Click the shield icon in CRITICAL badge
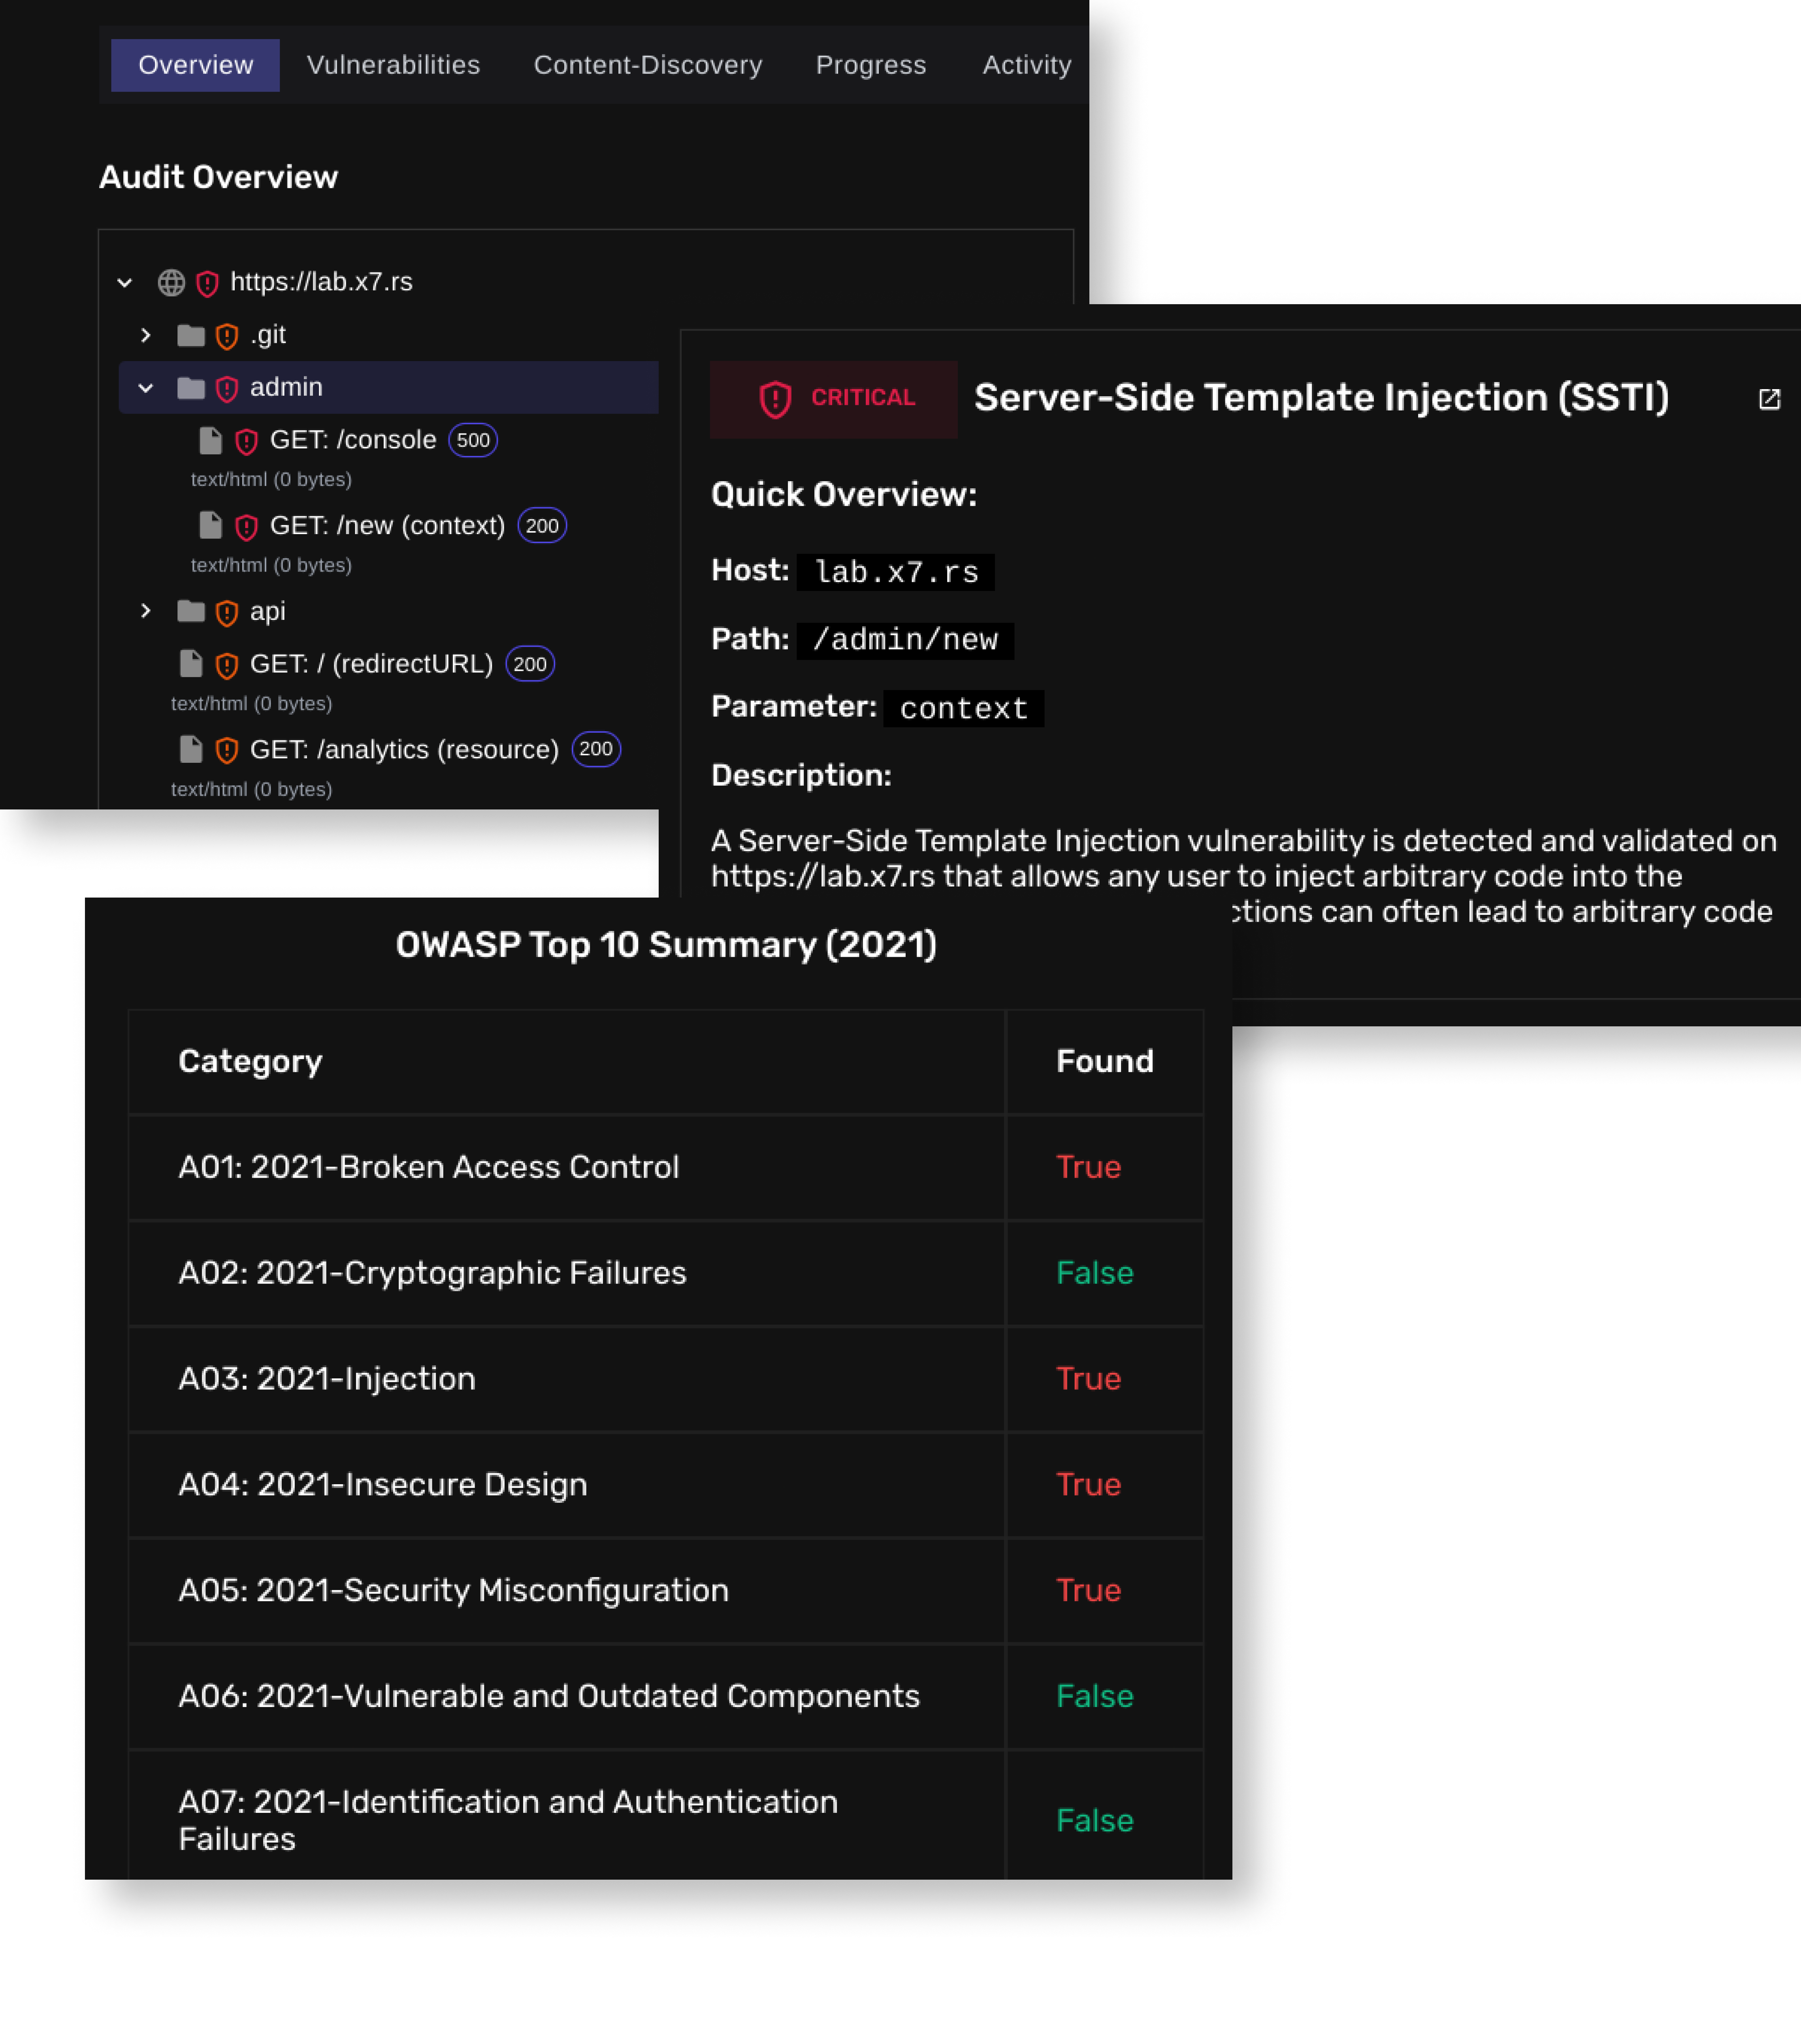1801x2044 pixels. (x=775, y=399)
